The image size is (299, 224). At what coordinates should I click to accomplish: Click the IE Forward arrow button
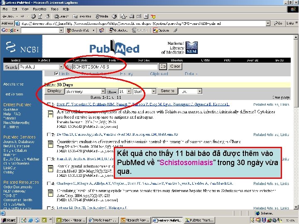coord(22,16)
